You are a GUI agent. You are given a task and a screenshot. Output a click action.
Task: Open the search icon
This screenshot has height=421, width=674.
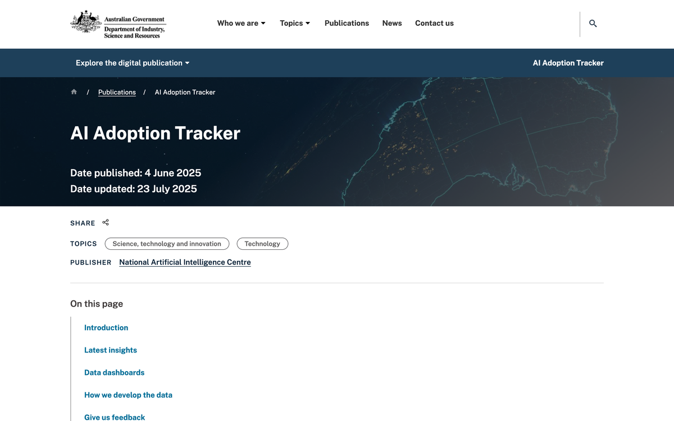pyautogui.click(x=593, y=24)
